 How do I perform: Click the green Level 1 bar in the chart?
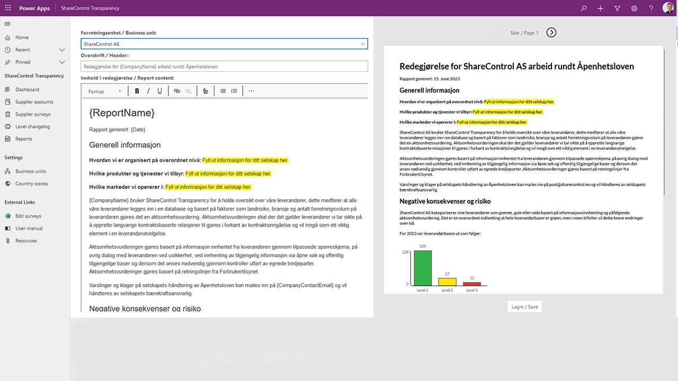423,268
